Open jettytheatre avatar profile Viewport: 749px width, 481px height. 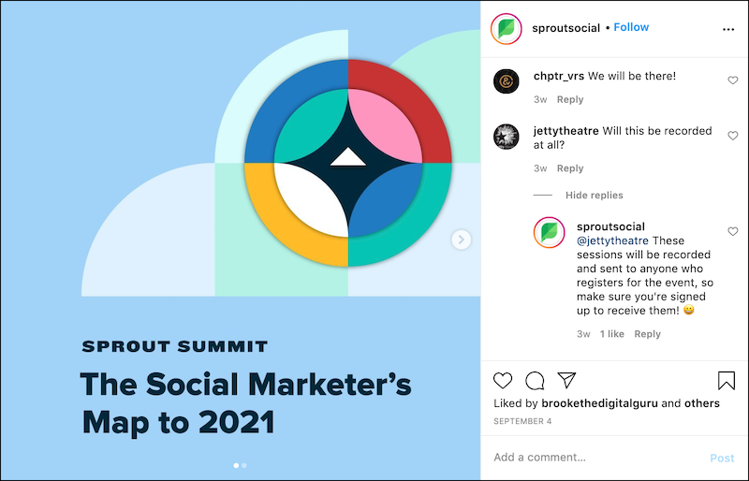(507, 137)
